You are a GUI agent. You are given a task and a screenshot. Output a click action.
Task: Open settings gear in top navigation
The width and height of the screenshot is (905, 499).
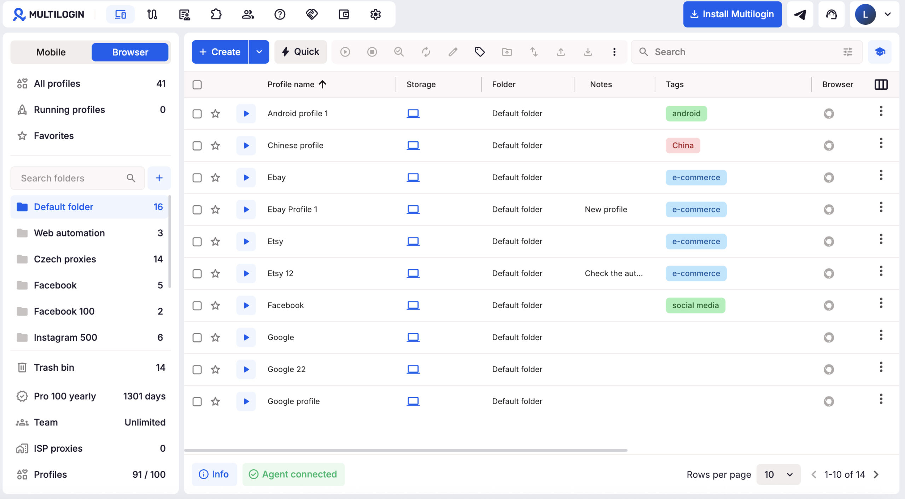tap(375, 14)
